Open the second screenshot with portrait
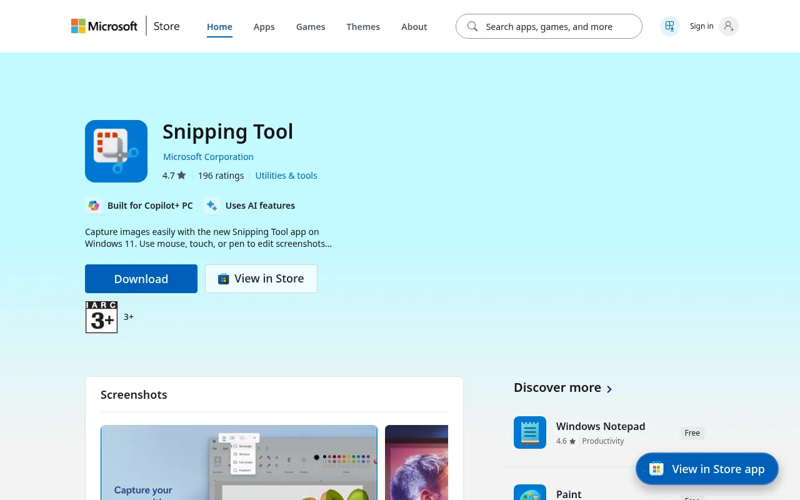The image size is (800, 500). (x=416, y=462)
